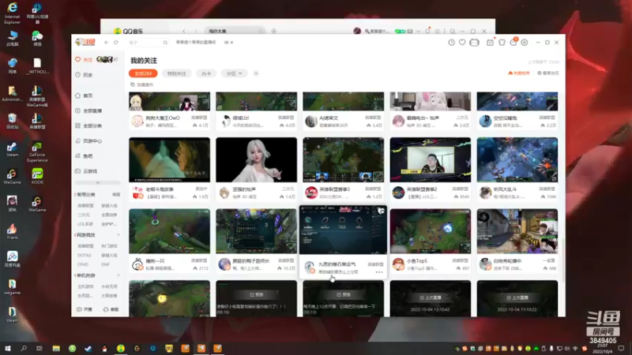Click 开播 at sidebar bottom
The image size is (632, 355).
click(x=85, y=309)
